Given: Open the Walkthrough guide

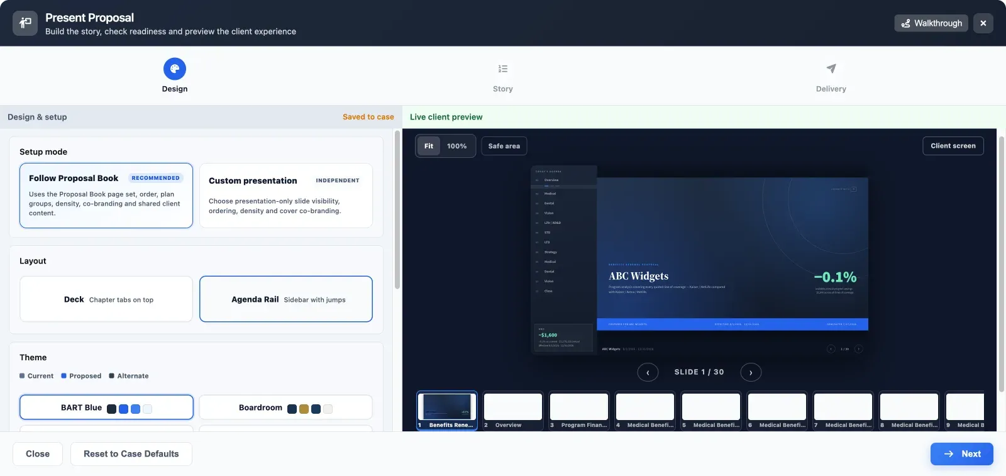Looking at the screenshot, I should 931,23.
